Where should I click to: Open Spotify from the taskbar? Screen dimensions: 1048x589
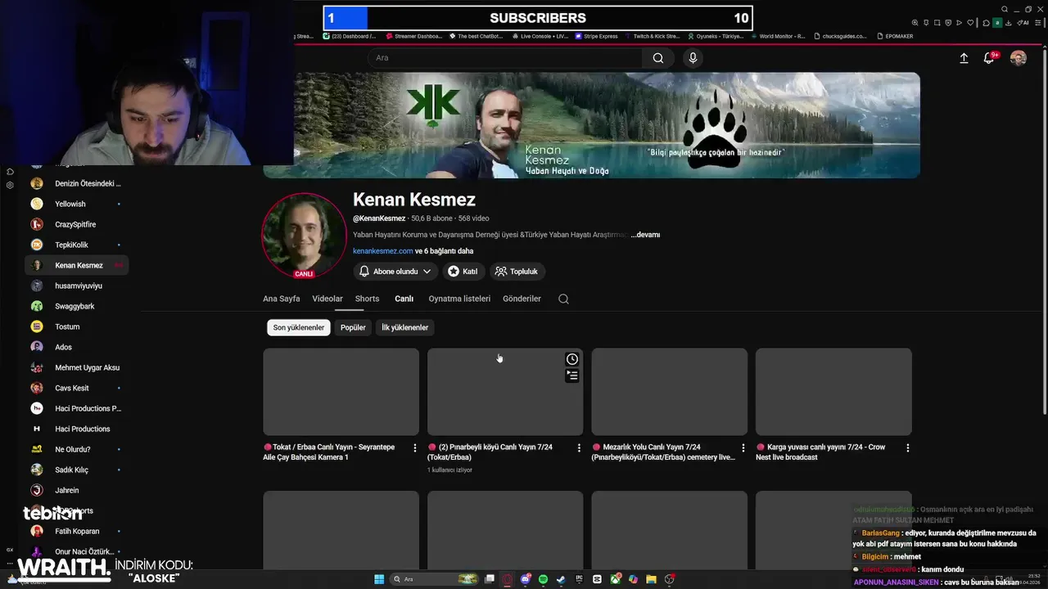[x=544, y=579]
